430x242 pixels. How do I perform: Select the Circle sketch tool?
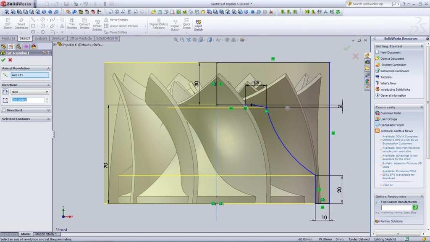tap(43, 20)
